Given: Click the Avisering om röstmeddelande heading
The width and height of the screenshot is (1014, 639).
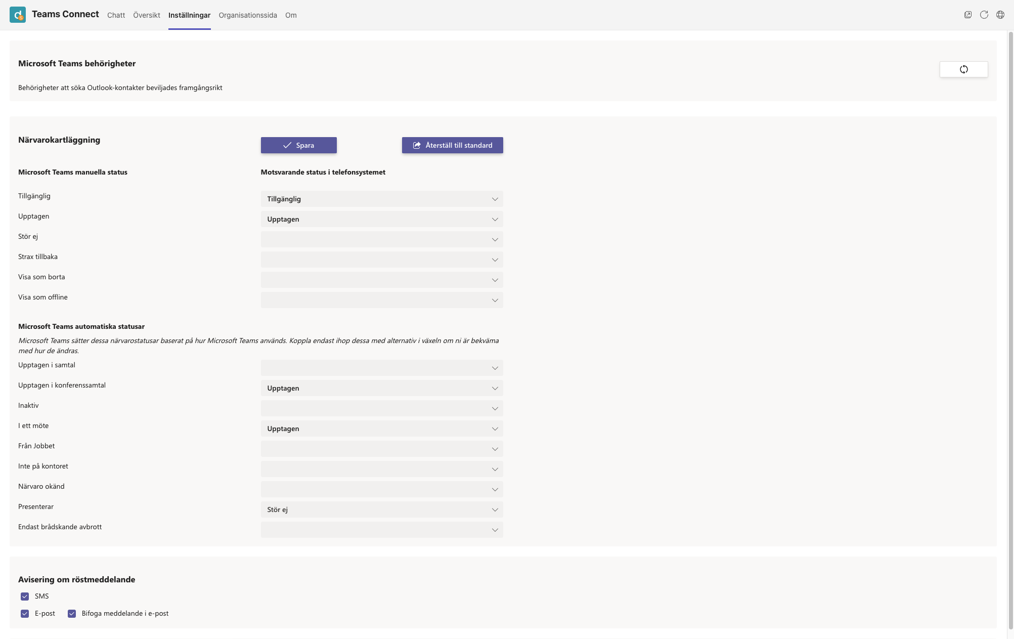Looking at the screenshot, I should tap(77, 580).
